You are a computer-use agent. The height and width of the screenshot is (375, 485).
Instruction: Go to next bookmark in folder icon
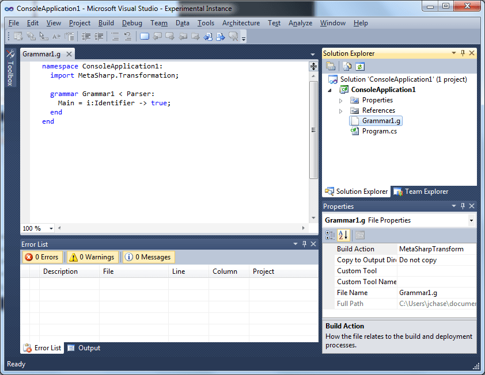195,36
